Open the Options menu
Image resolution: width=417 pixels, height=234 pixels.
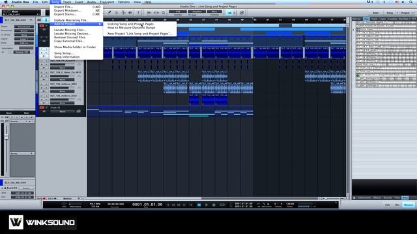124,2
